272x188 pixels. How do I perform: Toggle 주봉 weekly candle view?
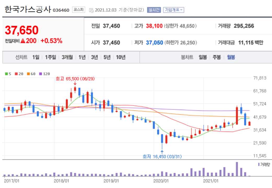216,57
